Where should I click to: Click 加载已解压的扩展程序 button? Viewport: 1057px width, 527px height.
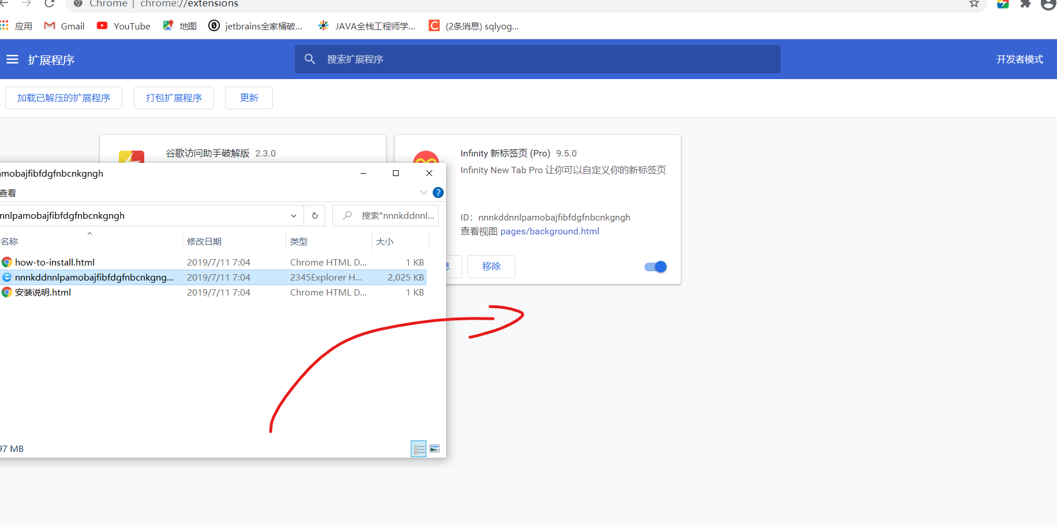[63, 98]
